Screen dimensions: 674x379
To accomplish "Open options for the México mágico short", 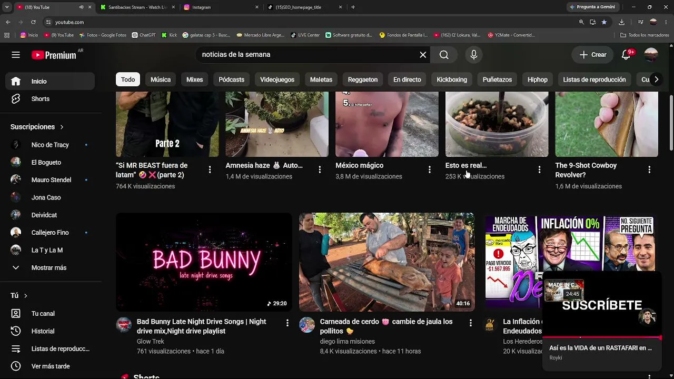I will point(430,169).
